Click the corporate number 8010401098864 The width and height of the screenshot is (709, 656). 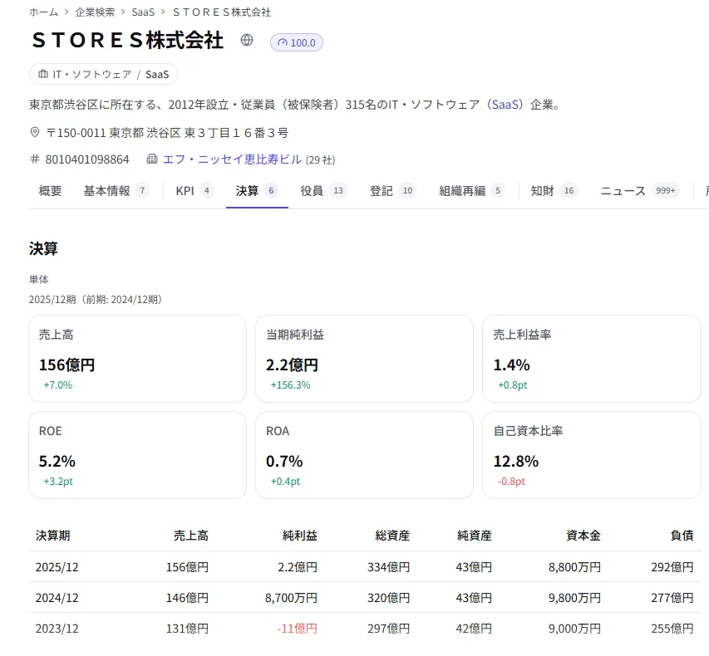(x=87, y=159)
